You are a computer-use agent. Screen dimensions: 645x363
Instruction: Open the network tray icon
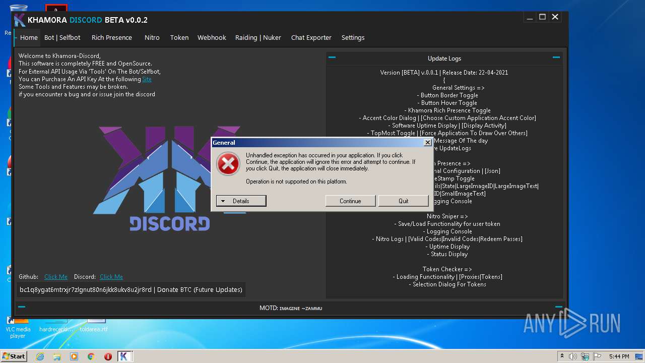pos(585,356)
